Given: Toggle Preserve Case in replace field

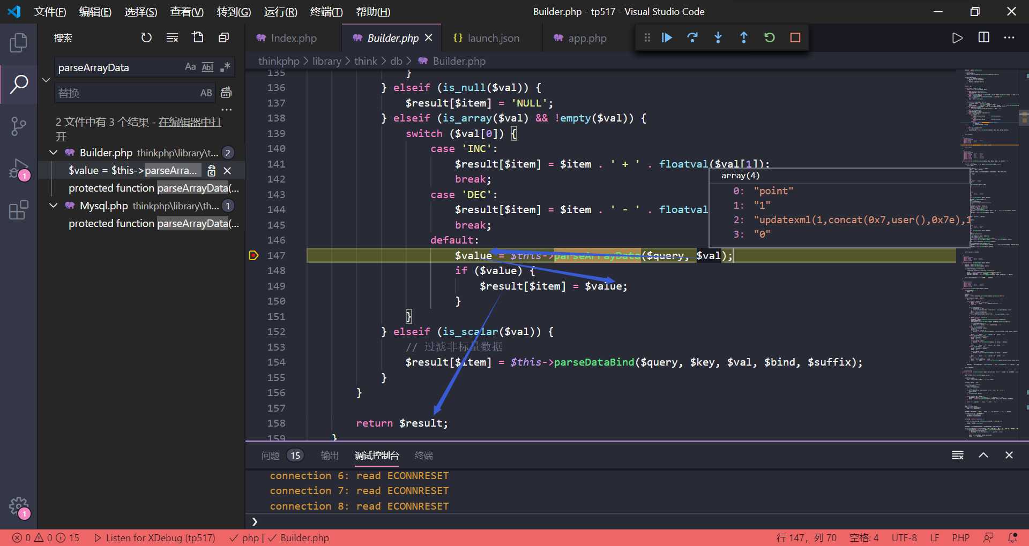Looking at the screenshot, I should [206, 93].
